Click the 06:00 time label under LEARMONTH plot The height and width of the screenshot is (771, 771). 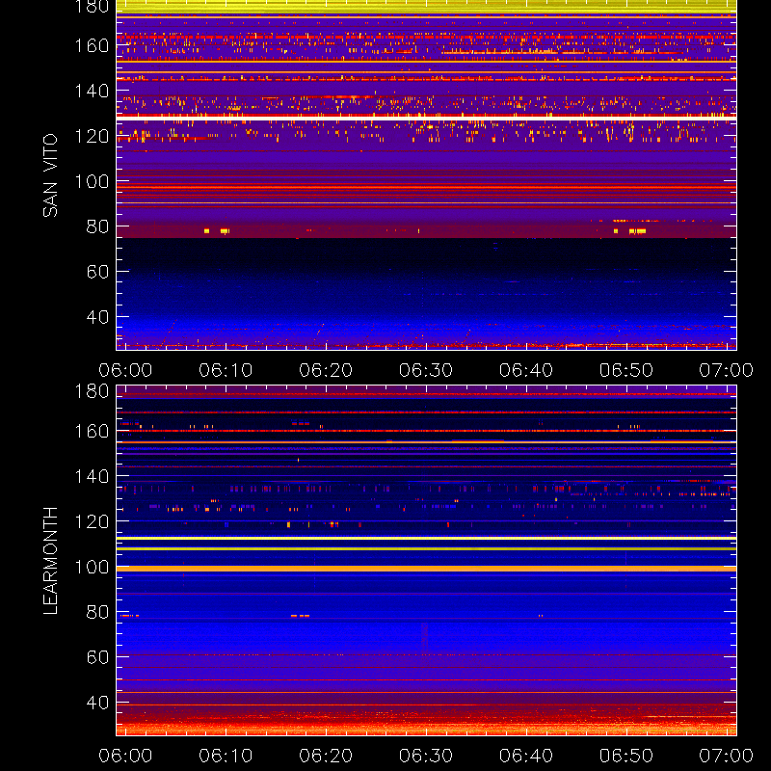click(125, 756)
